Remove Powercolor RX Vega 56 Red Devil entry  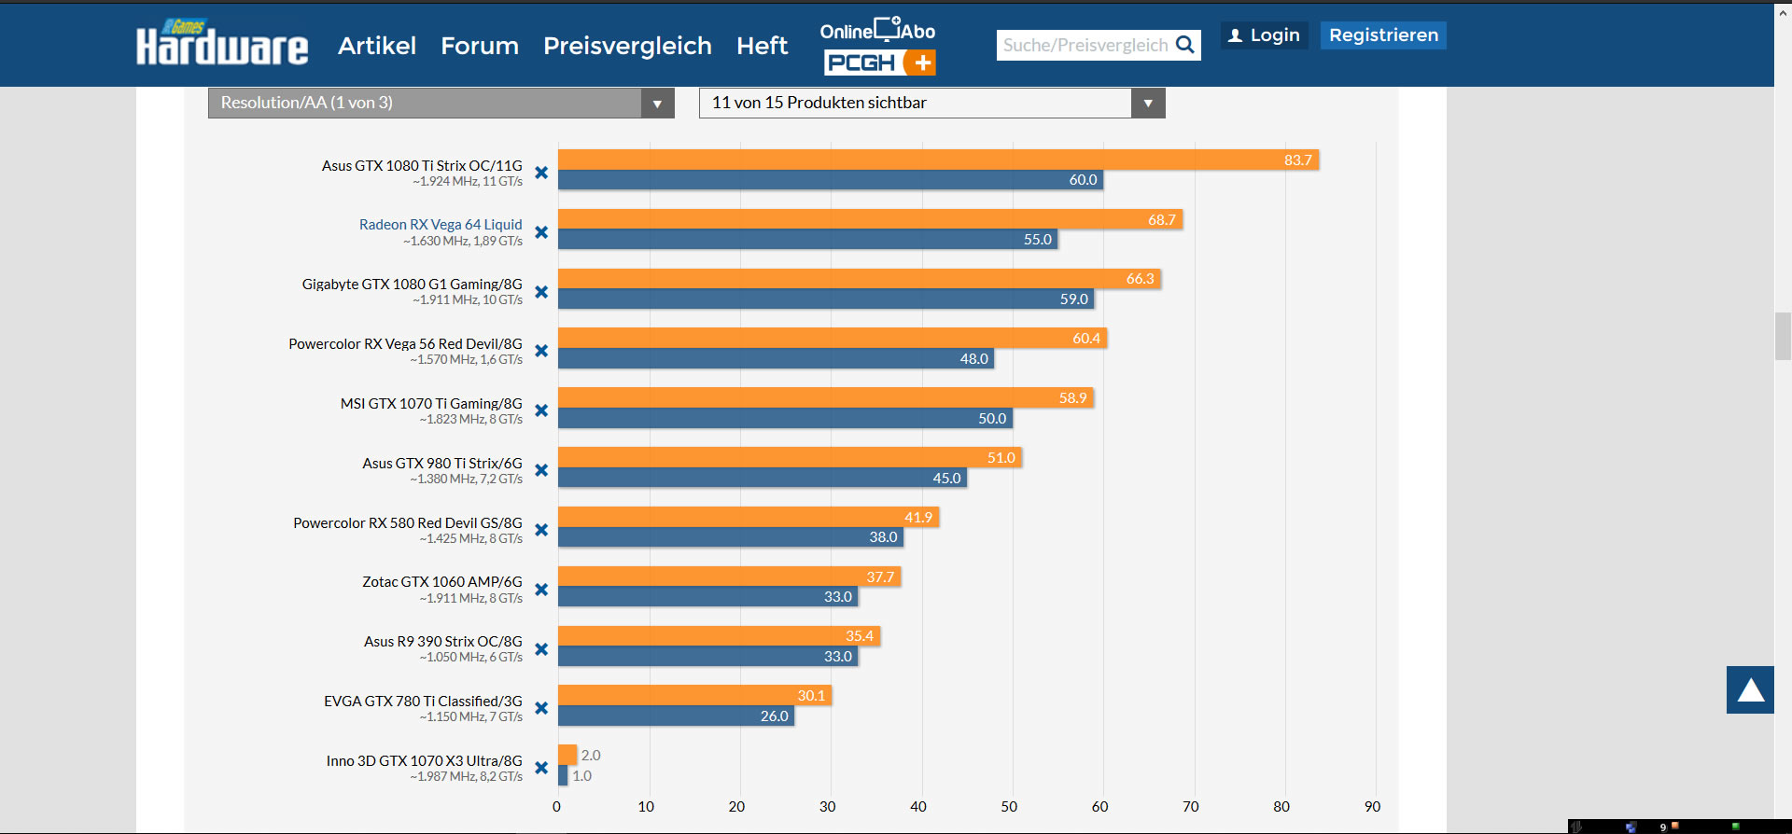pyautogui.click(x=541, y=351)
